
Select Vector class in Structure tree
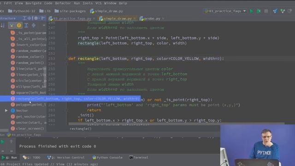click(x=19, y=111)
